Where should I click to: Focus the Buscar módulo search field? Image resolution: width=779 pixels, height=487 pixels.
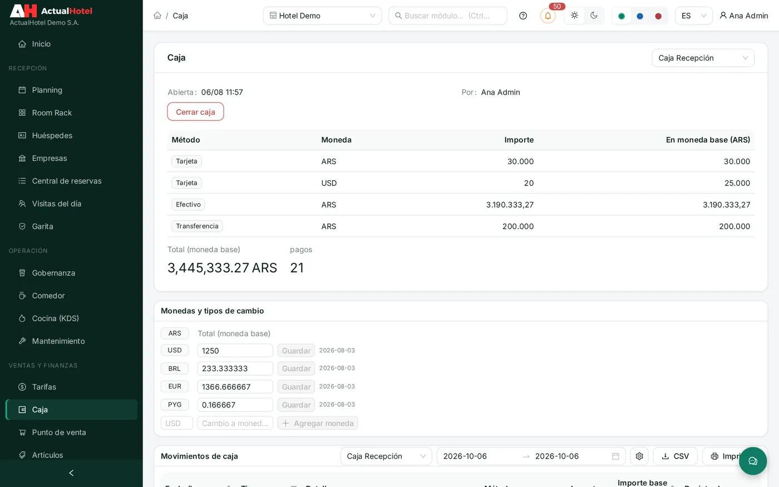[x=447, y=16]
